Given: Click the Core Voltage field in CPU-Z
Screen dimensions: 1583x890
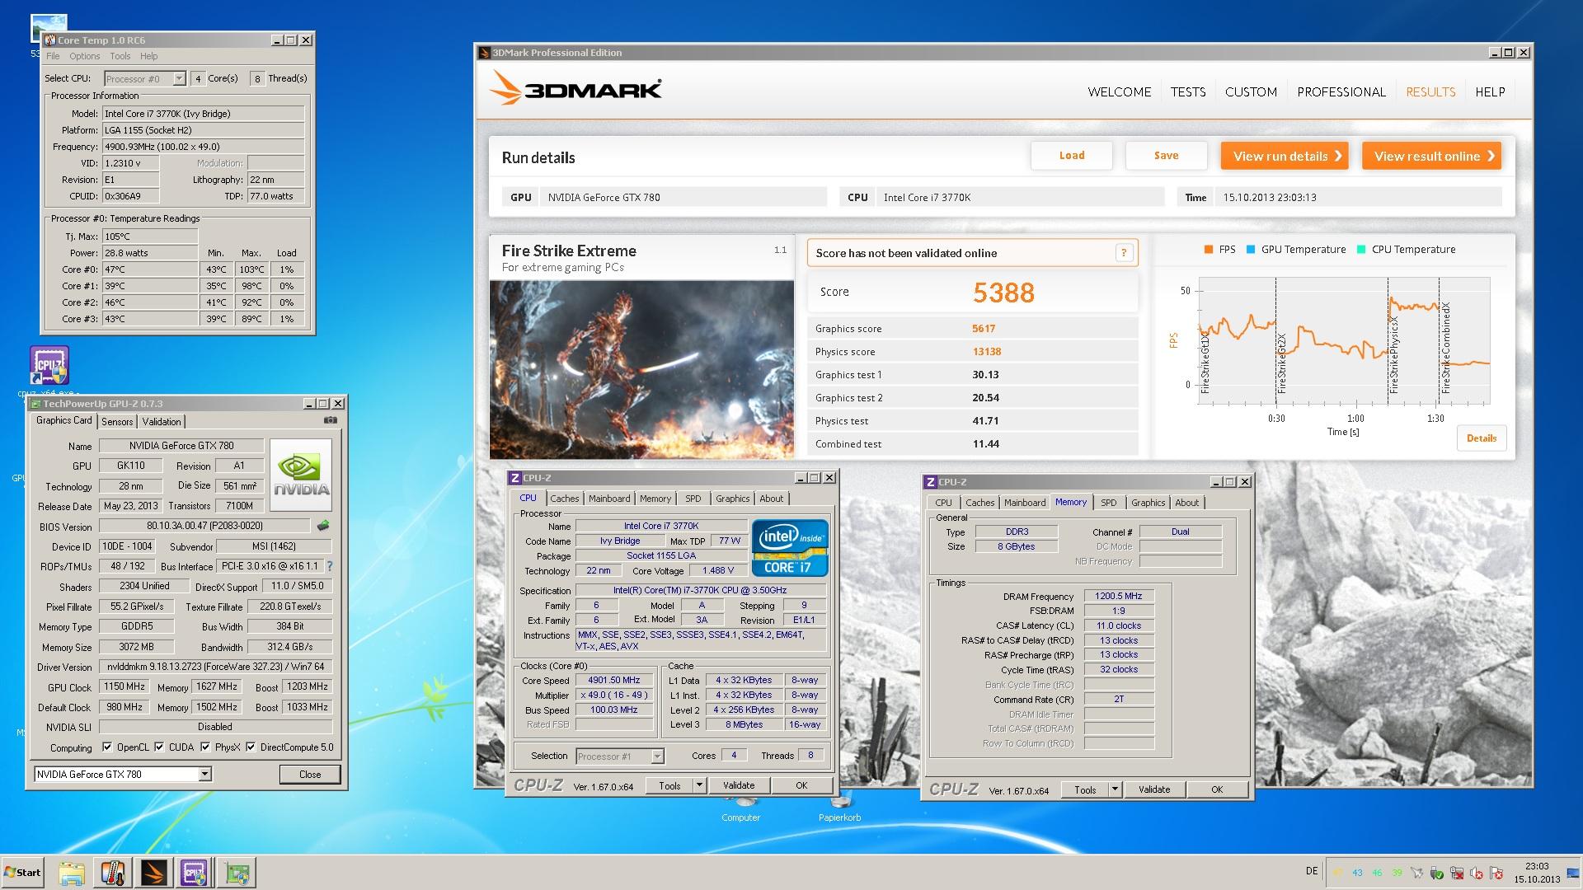Looking at the screenshot, I should (719, 570).
